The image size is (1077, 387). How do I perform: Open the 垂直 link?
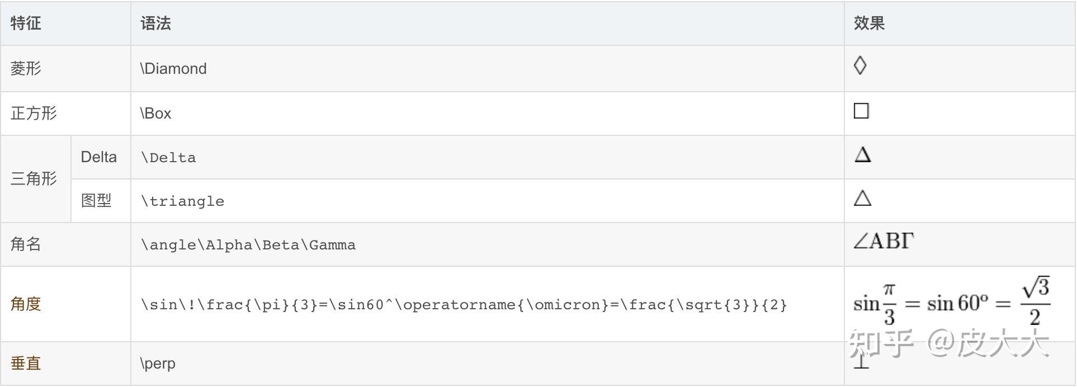26,363
